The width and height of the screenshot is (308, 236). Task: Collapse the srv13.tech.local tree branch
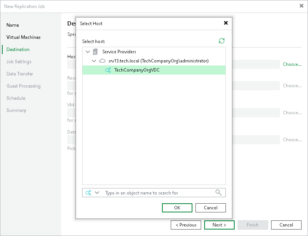[x=94, y=61]
